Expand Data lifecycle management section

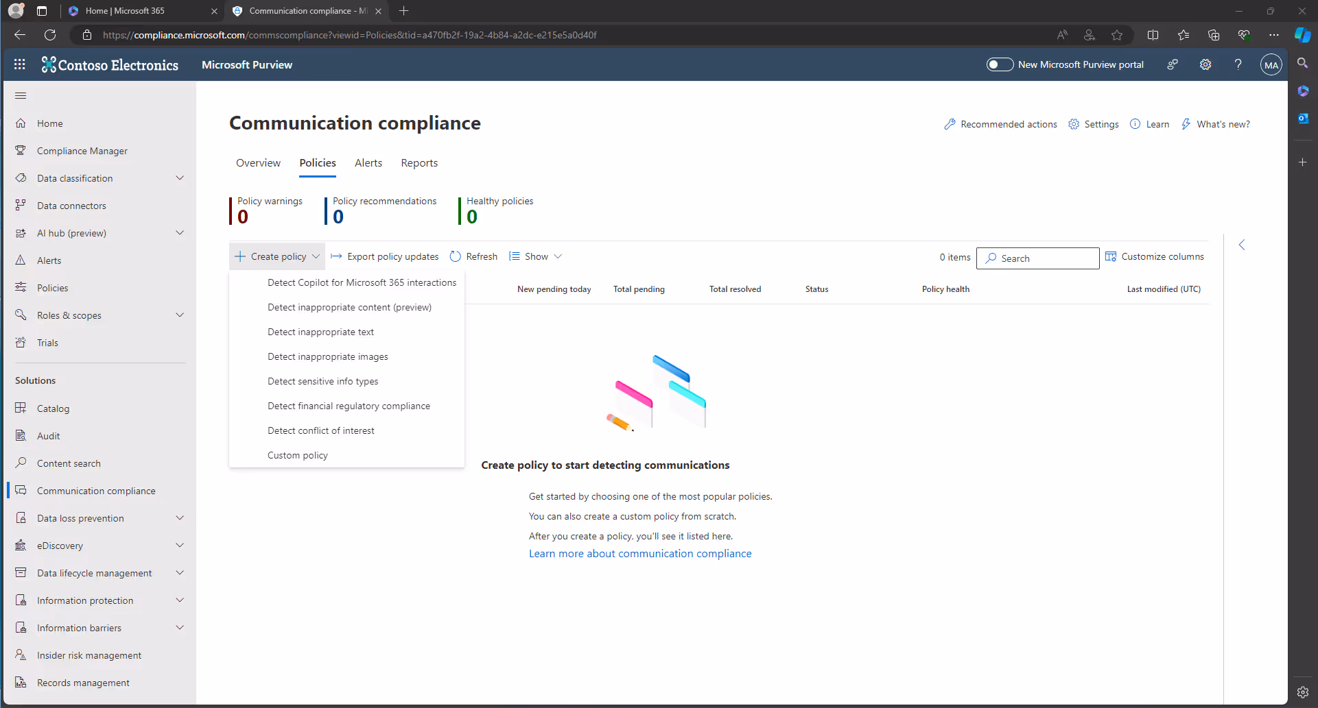(x=180, y=573)
